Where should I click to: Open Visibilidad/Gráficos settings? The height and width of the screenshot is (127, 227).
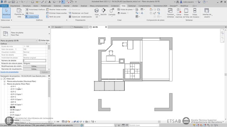coord(35,9)
